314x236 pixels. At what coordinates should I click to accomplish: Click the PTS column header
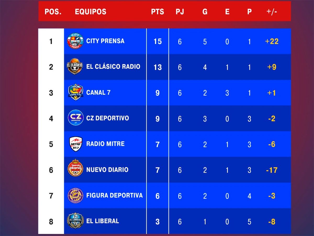click(x=158, y=12)
